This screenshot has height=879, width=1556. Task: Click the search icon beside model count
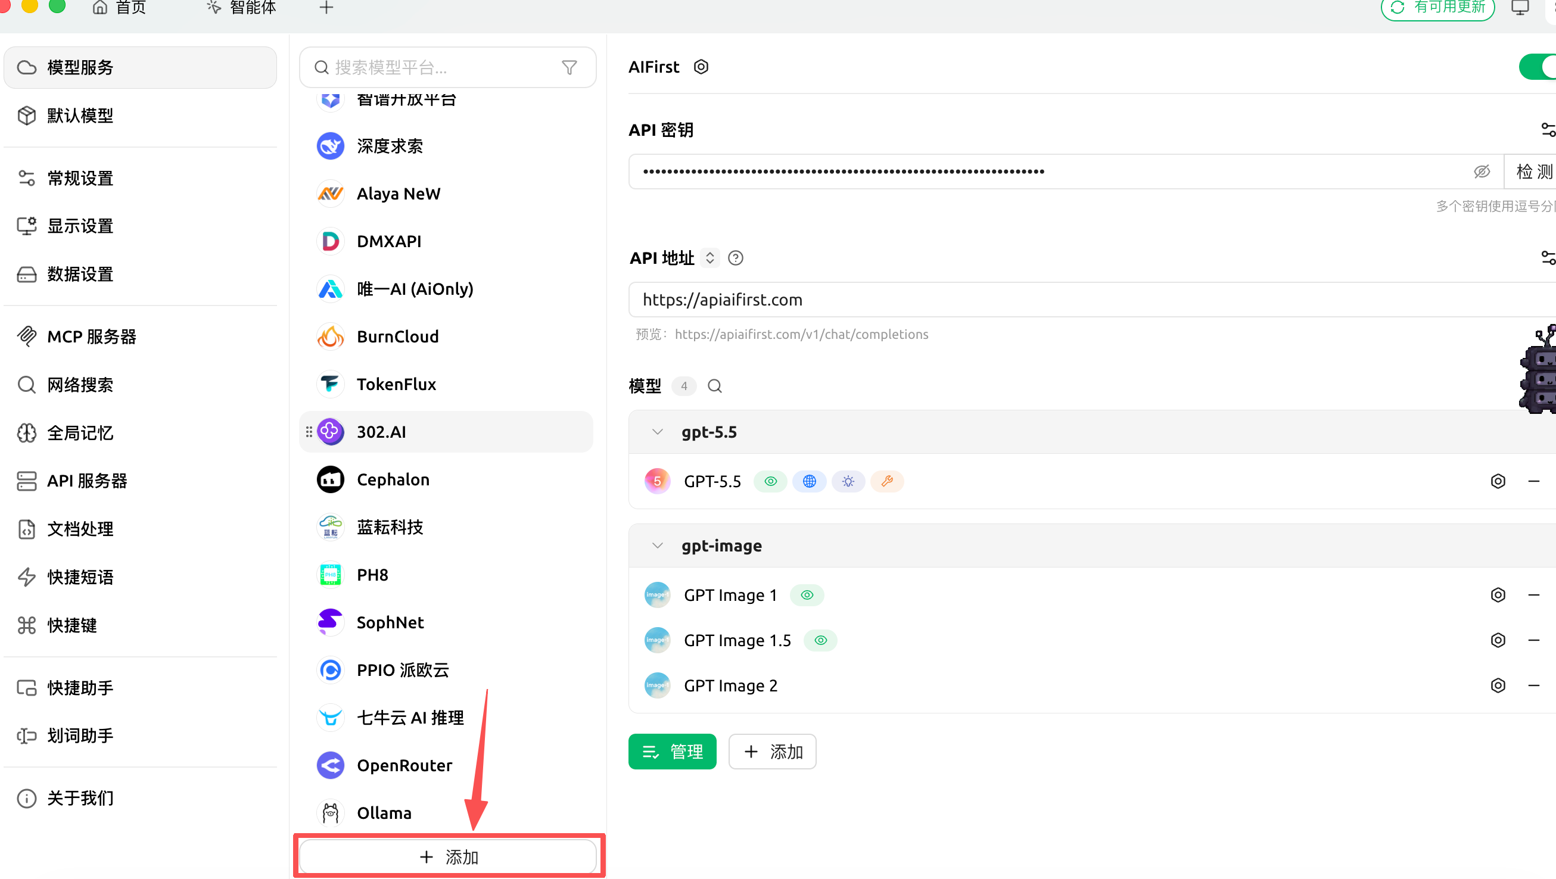click(715, 386)
